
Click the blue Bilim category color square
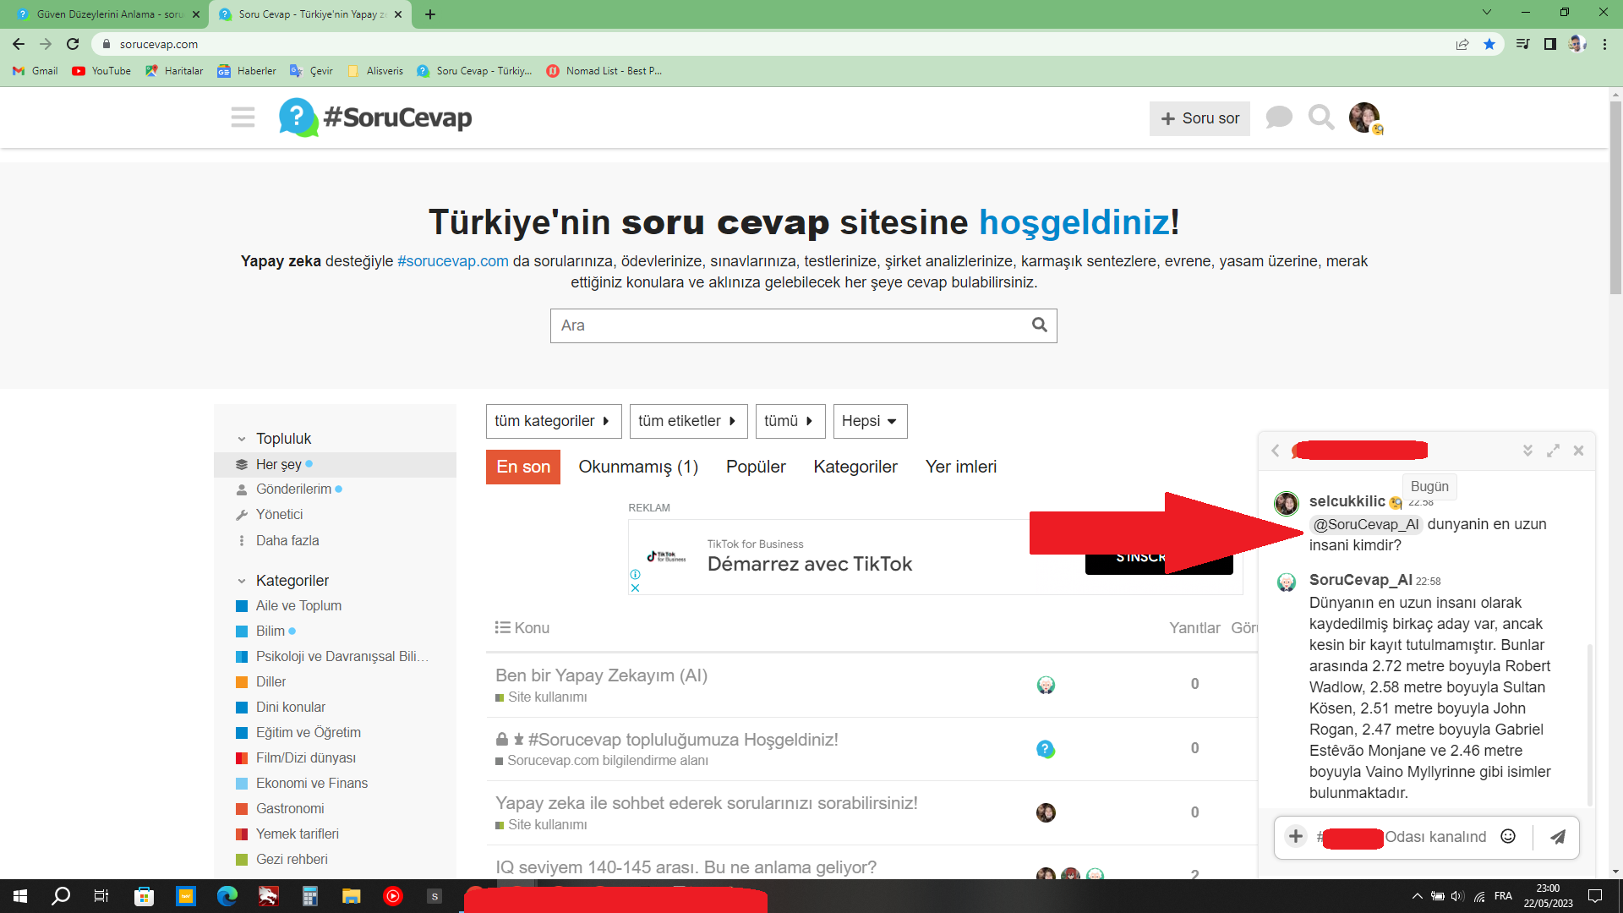coord(242,631)
